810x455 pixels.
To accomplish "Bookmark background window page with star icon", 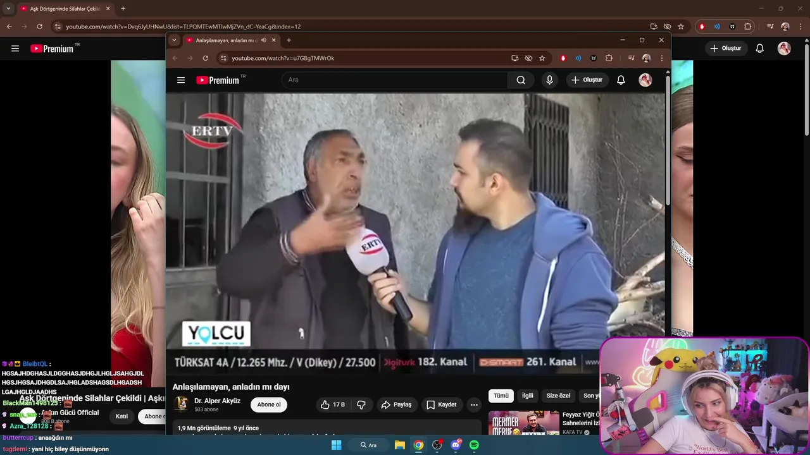I will [681, 27].
